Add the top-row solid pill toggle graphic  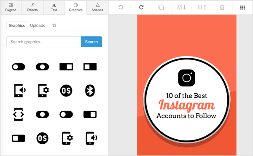pyautogui.click(x=42, y=67)
